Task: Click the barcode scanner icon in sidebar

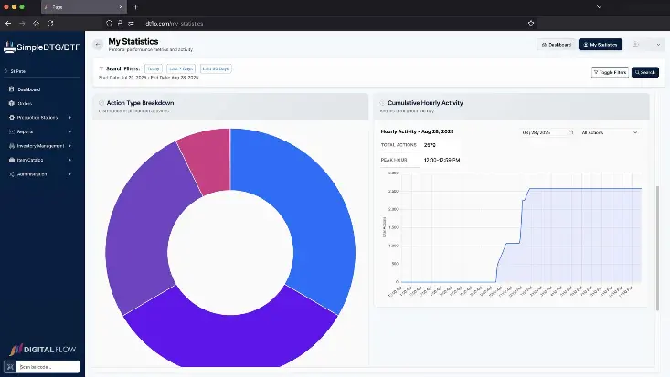Action: point(8,367)
